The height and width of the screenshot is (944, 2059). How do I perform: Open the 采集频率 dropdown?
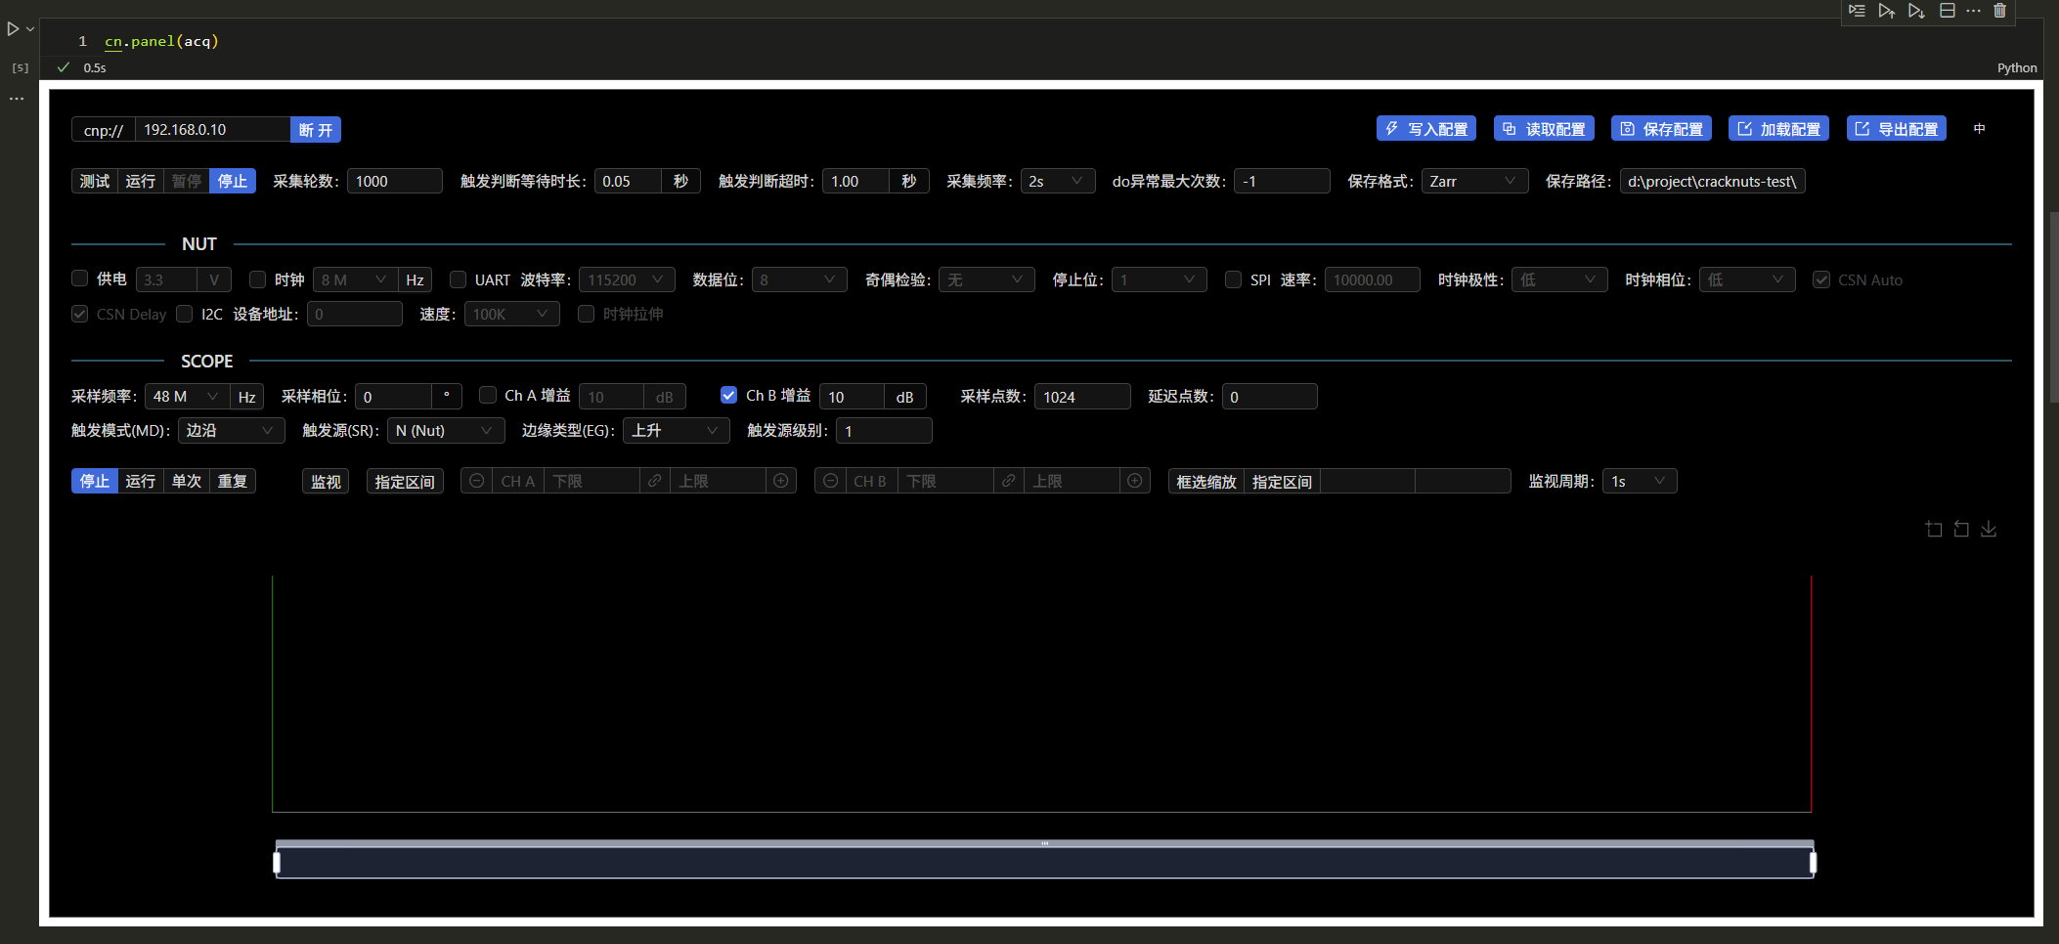[1058, 181]
